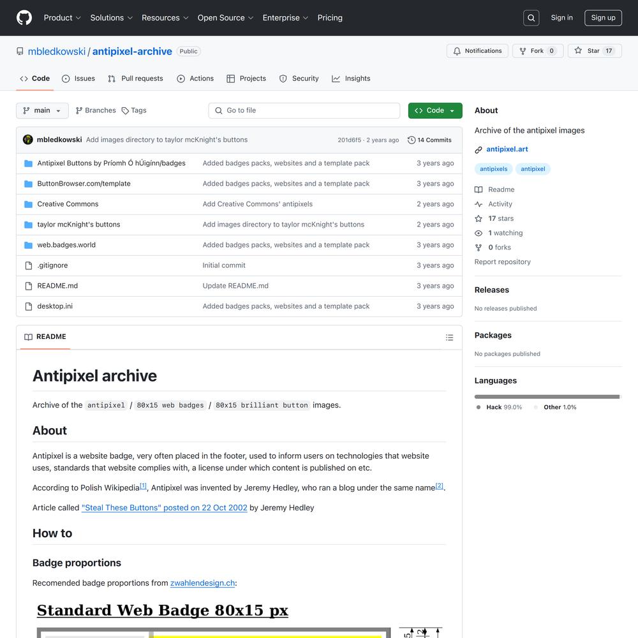Open the main branch selector dropdown
638x638 pixels.
tap(42, 110)
